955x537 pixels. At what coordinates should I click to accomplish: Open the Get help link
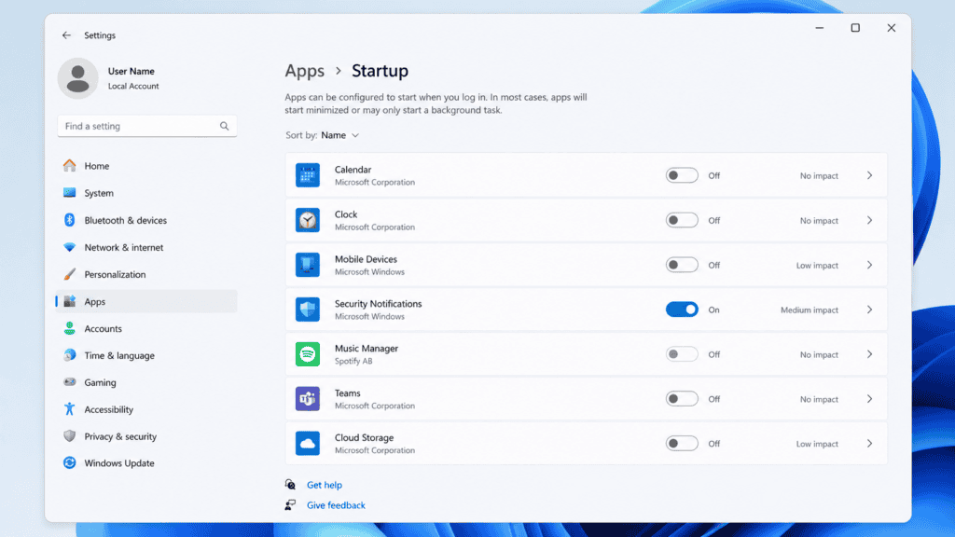click(324, 485)
